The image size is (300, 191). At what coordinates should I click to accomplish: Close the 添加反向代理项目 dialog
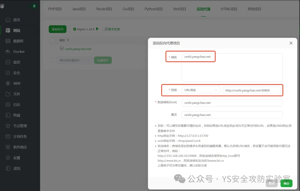[291, 43]
